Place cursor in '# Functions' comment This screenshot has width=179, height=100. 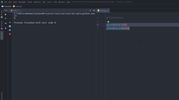click(x=115, y=18)
